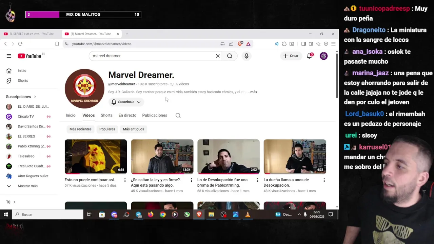Expand the Suscripciones section
434x244 pixels.
pyautogui.click(x=21, y=97)
